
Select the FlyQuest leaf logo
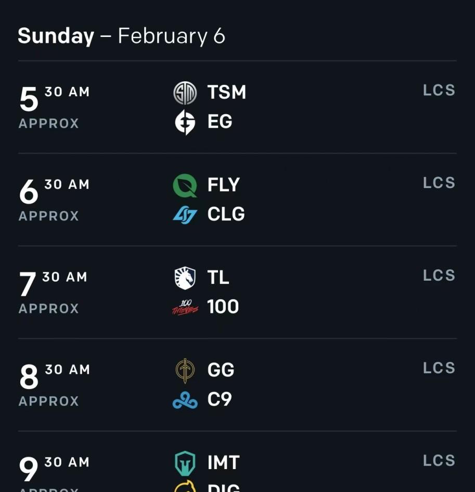click(185, 185)
